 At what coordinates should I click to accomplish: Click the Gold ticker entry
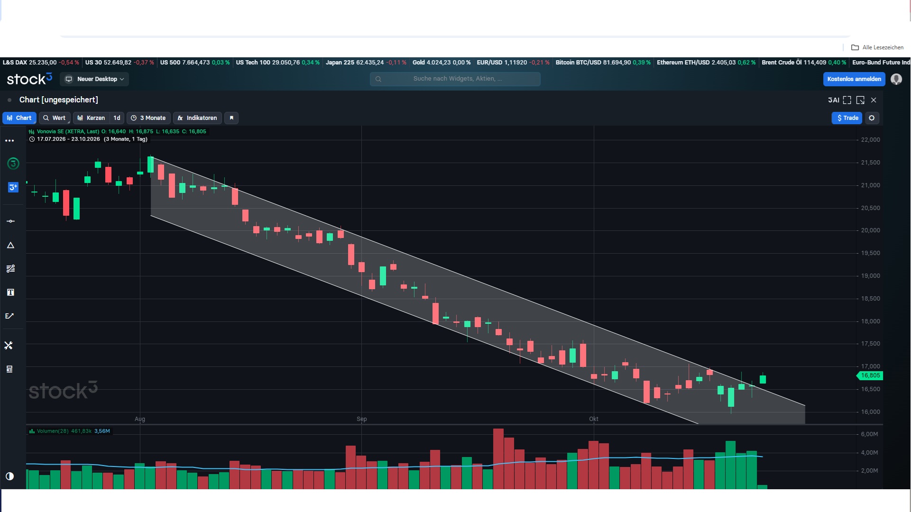[442, 63]
